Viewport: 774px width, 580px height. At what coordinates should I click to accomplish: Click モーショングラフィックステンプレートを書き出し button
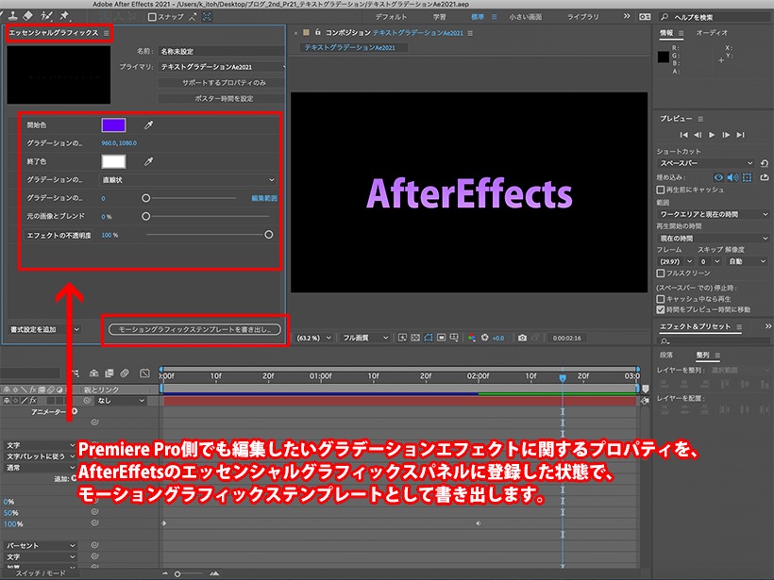[194, 329]
